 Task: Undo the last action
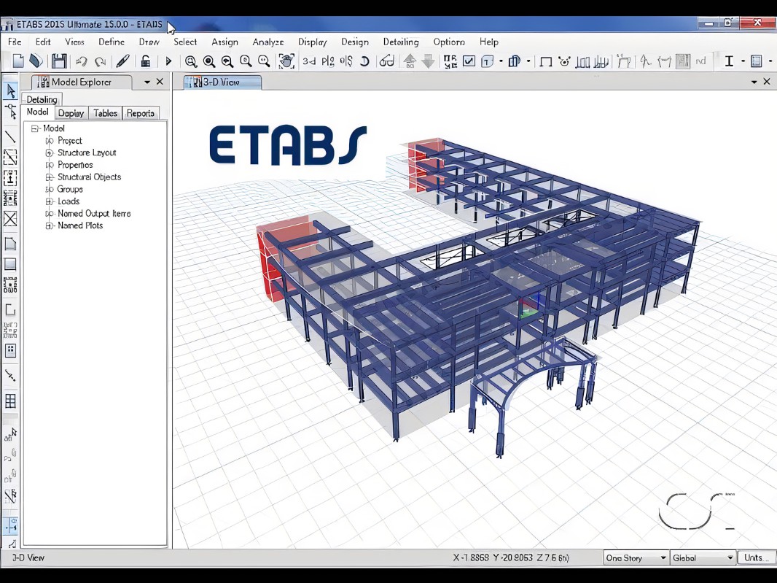pos(82,61)
